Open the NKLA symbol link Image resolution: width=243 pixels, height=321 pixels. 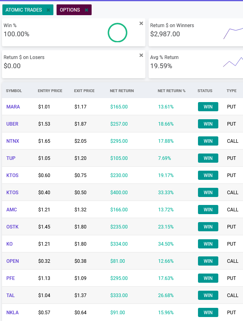[x=12, y=313]
